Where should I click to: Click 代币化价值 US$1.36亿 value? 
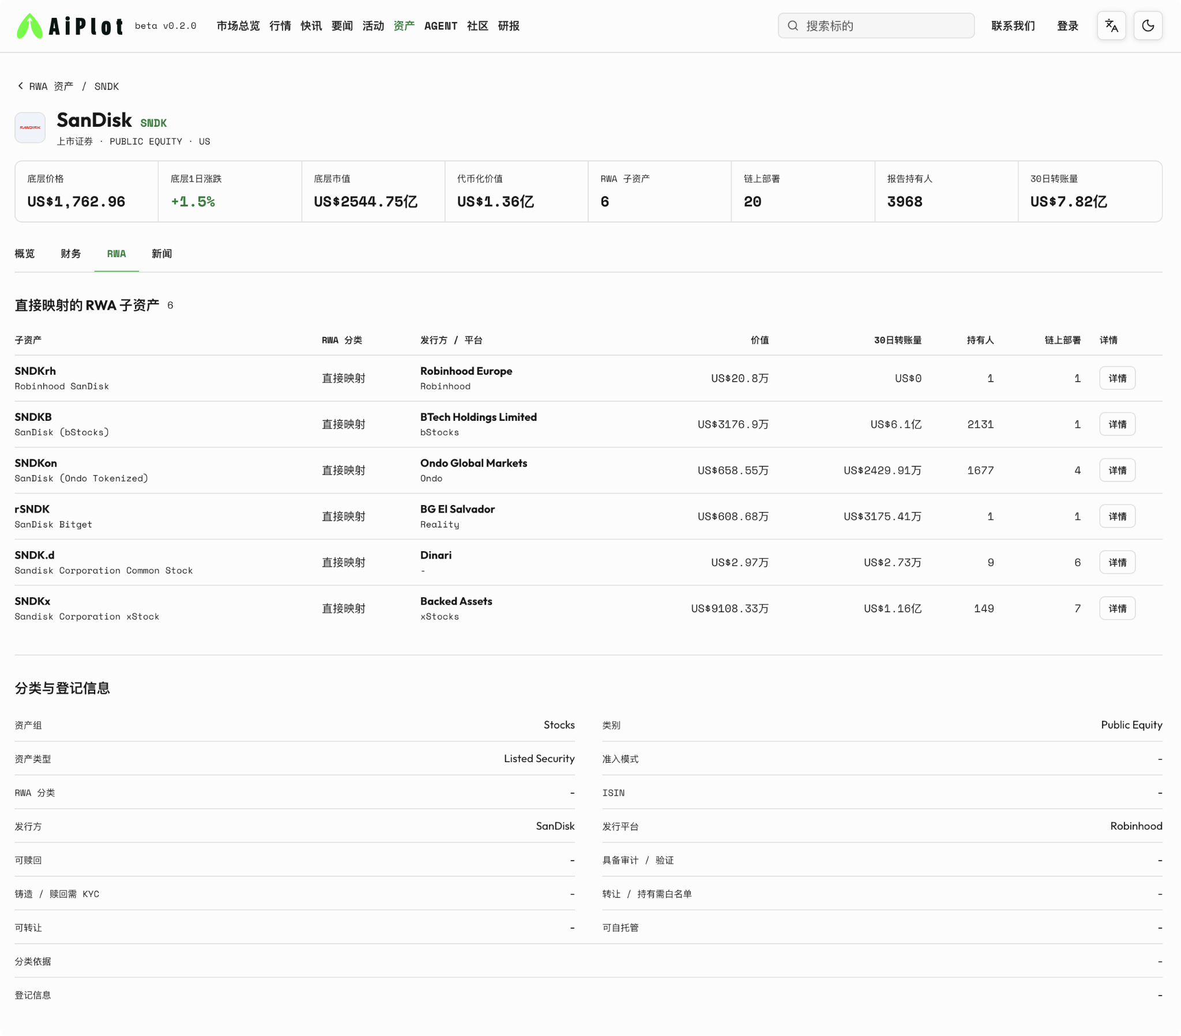496,202
